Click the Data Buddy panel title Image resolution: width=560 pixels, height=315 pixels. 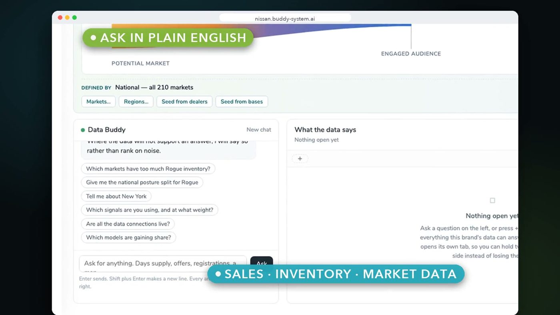point(106,130)
